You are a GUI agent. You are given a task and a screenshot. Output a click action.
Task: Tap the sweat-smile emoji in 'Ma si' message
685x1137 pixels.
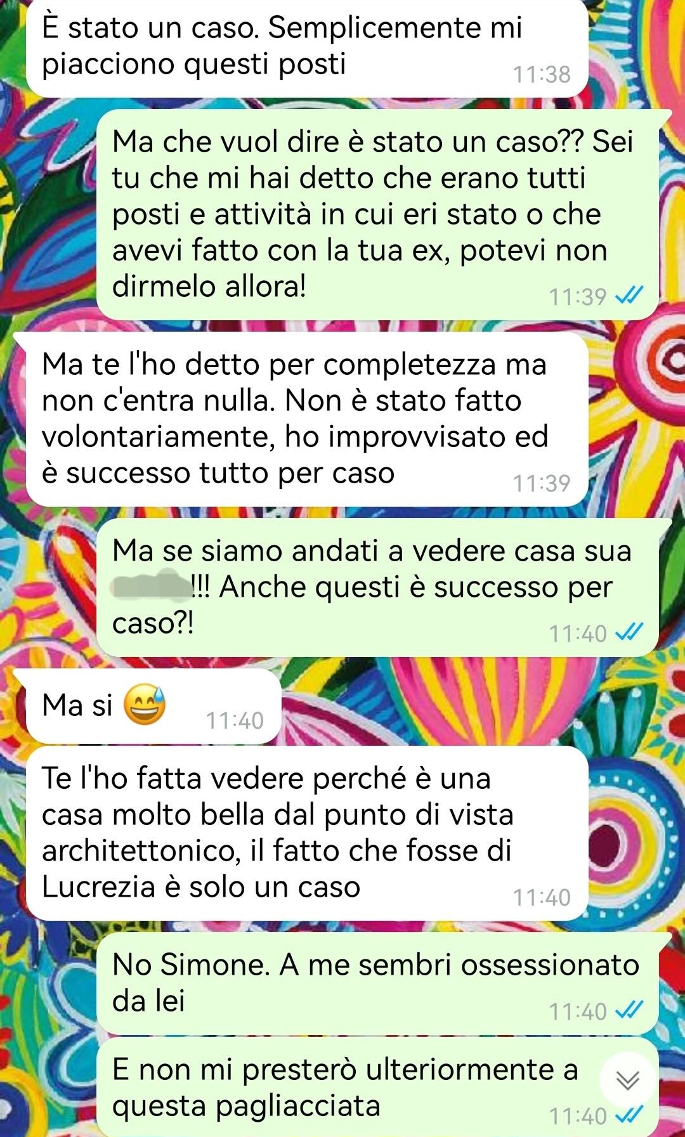[x=145, y=705]
